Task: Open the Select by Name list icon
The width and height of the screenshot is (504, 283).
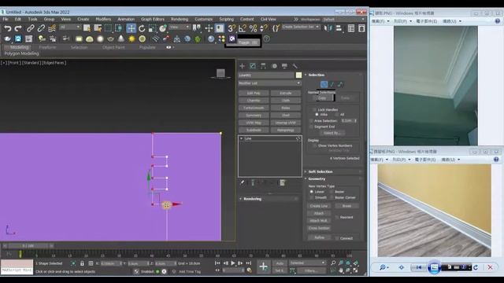Action: [98, 28]
